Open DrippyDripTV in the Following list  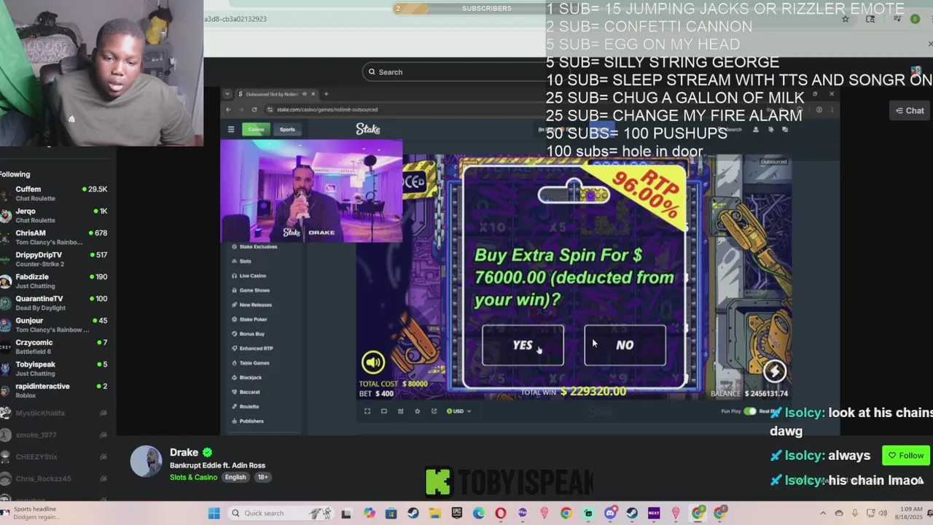(x=55, y=259)
